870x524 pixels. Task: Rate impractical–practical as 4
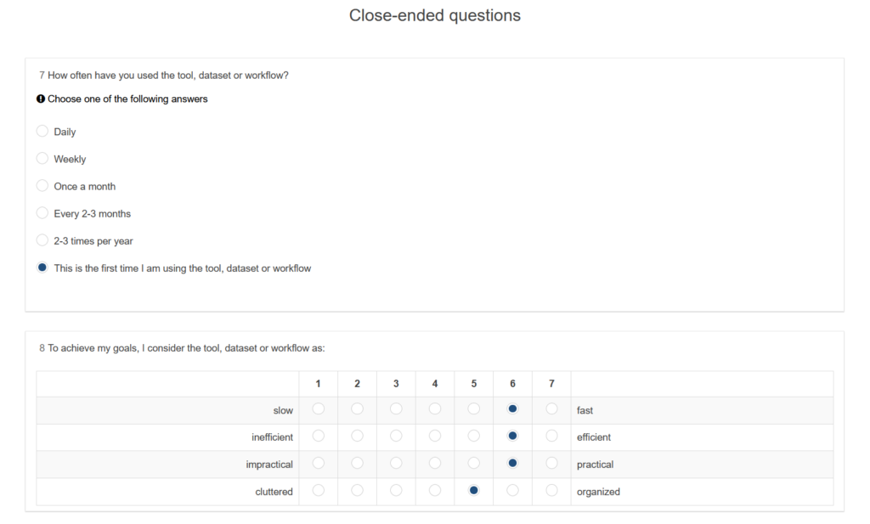435,464
